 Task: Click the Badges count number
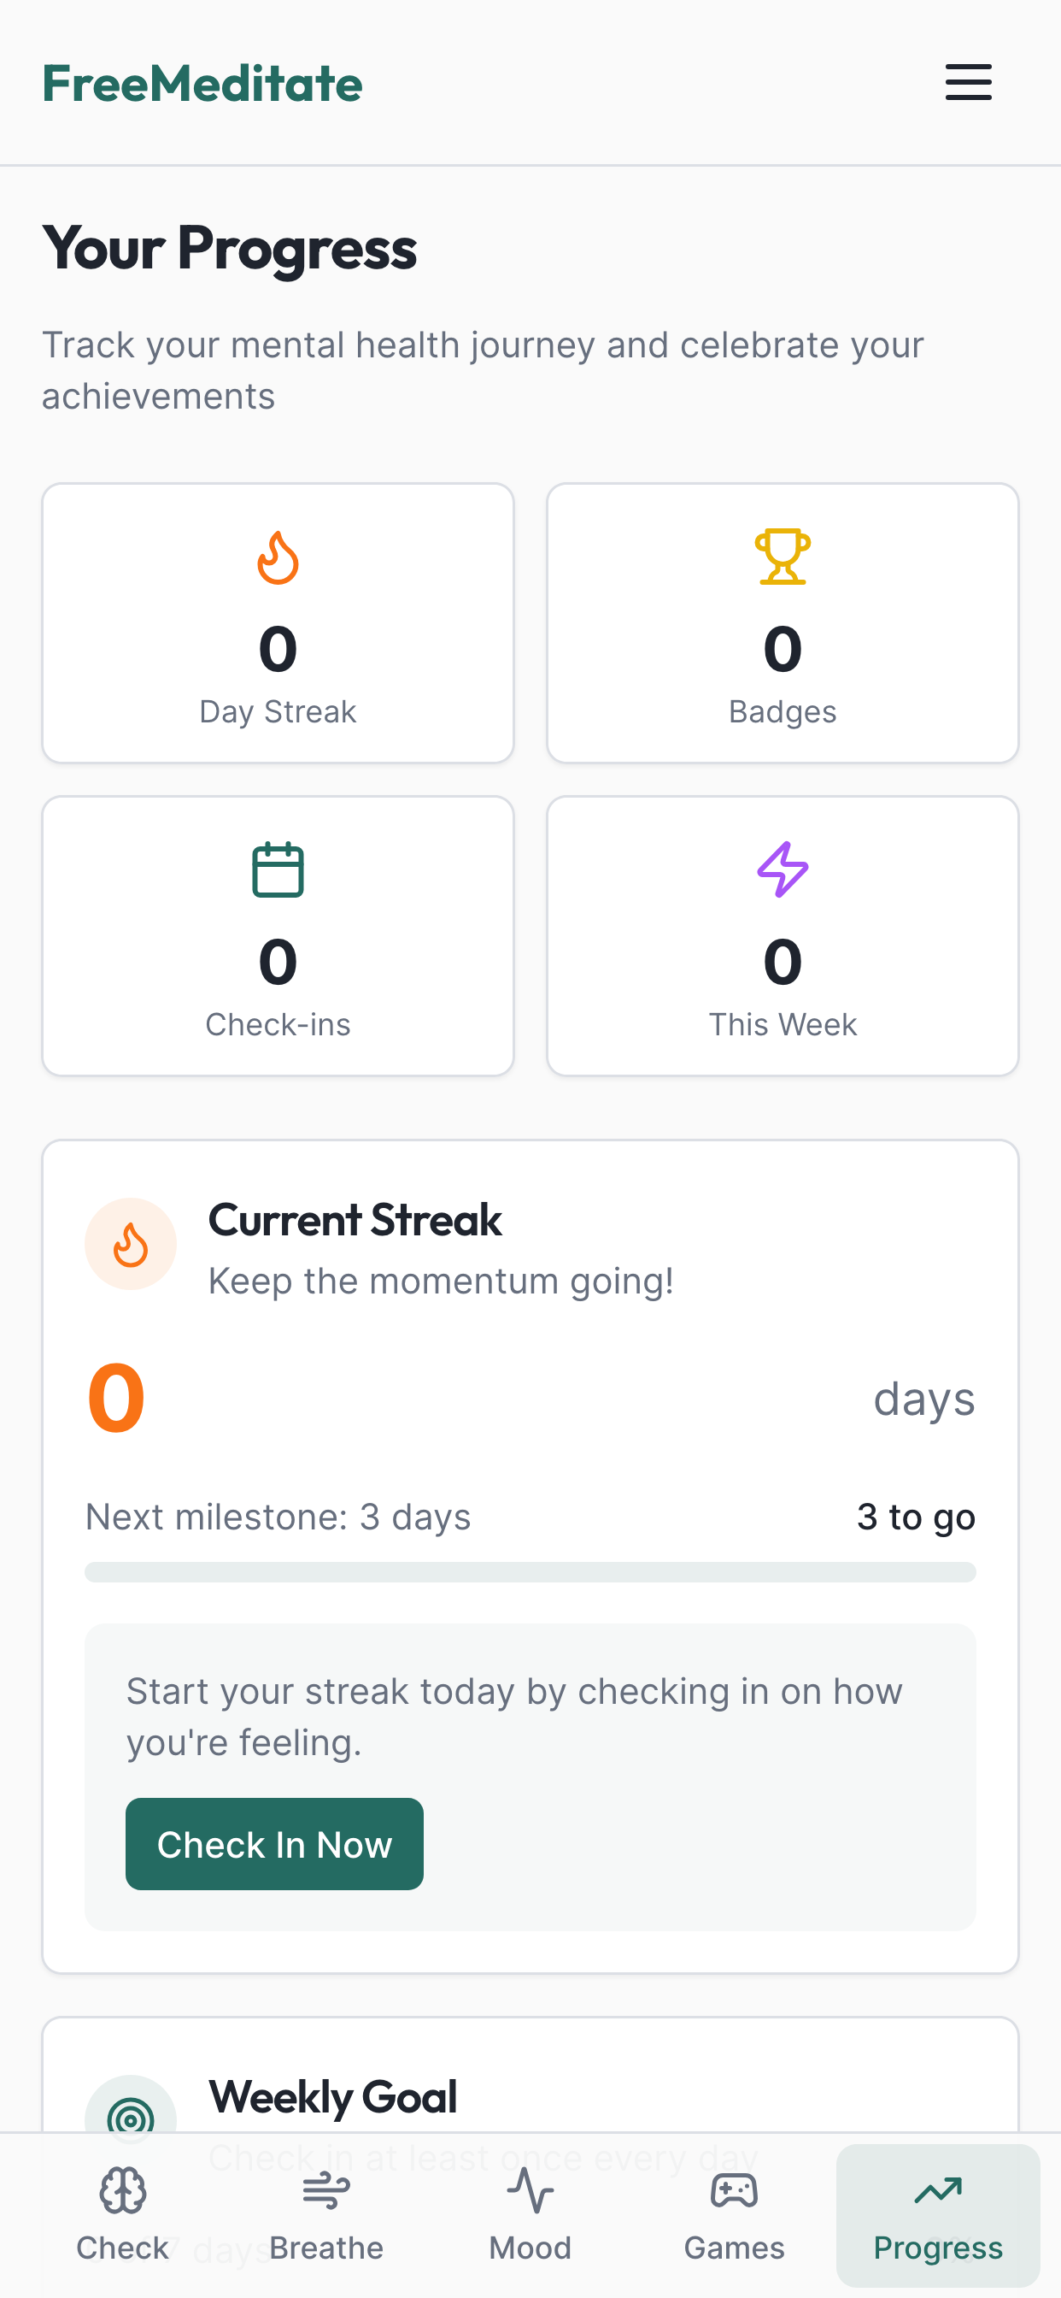point(782,649)
